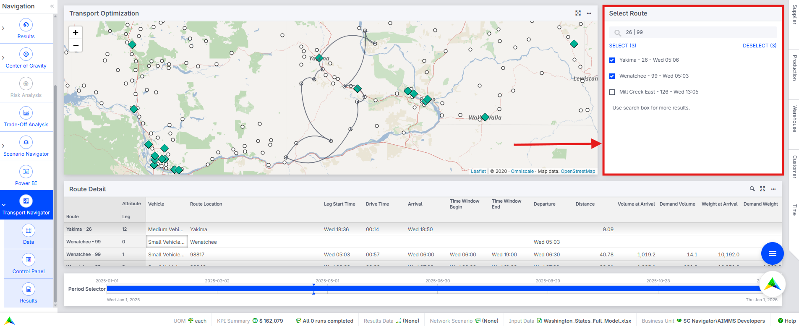Click the Walla Walla map marker
The image size is (799, 326).
tap(485, 117)
